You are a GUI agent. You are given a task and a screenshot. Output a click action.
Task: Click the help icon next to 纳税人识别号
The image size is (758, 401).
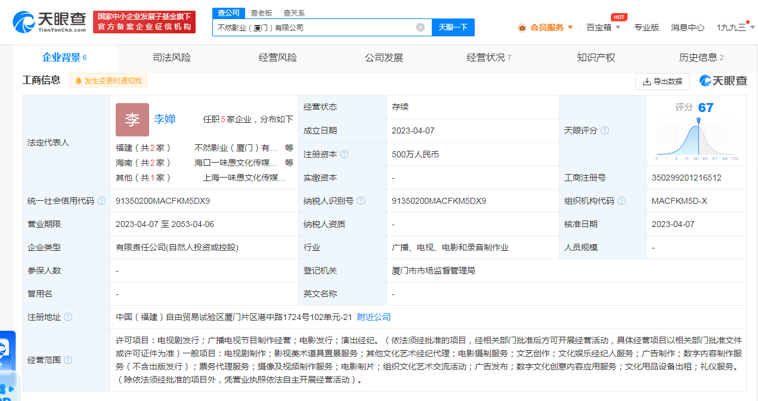361,201
